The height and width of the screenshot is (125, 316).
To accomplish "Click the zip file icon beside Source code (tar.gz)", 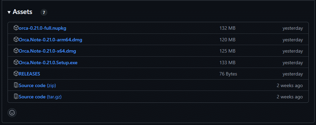I will coord(16,97).
